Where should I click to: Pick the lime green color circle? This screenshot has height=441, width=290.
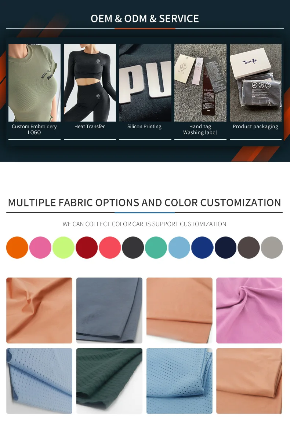pyautogui.click(x=64, y=248)
